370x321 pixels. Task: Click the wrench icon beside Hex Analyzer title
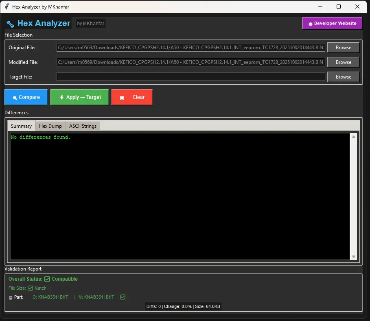coord(10,24)
